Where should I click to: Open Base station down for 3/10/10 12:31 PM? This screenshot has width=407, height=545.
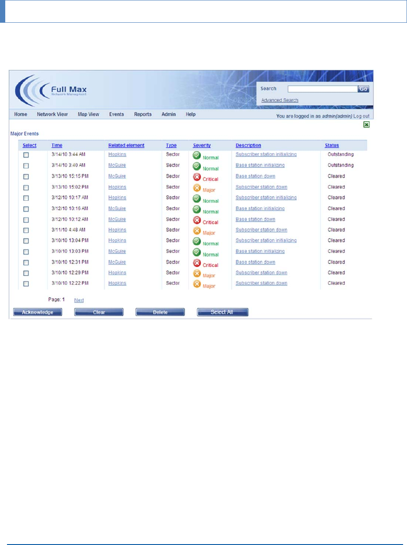[x=255, y=262]
